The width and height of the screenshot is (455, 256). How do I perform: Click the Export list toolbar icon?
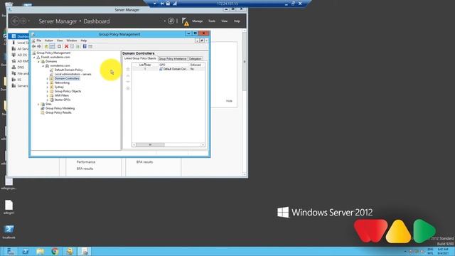point(77,46)
